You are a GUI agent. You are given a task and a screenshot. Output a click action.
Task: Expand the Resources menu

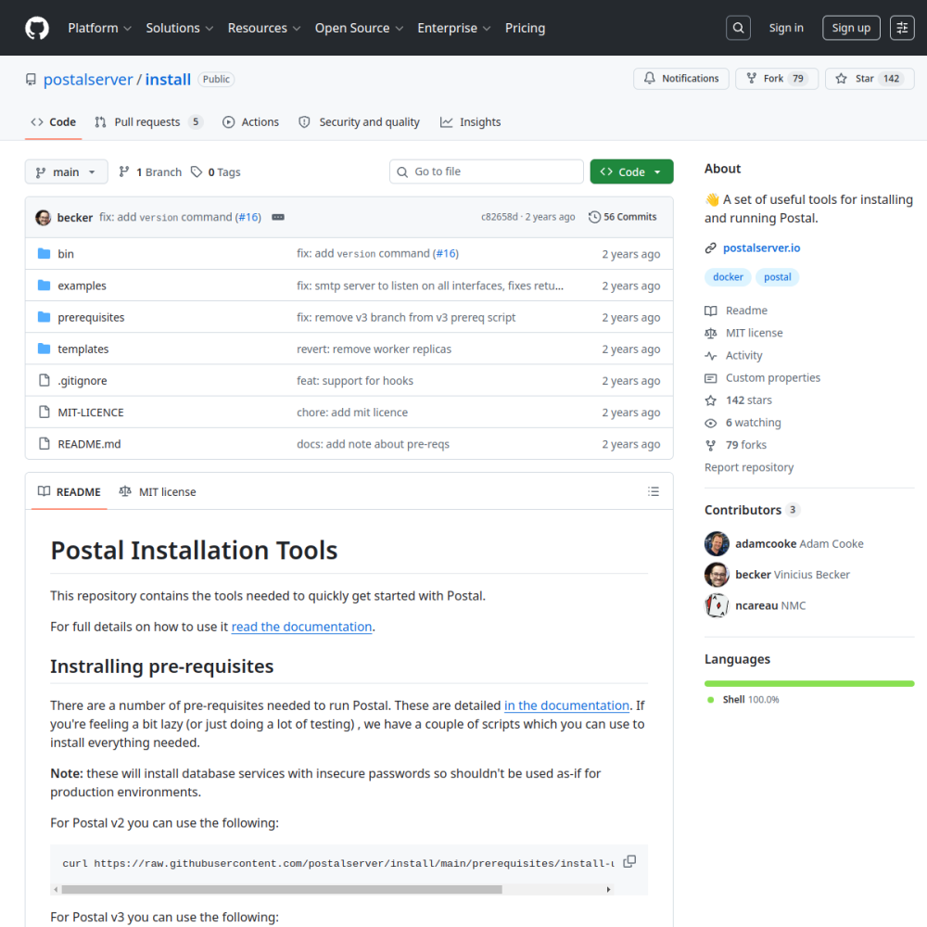(263, 28)
